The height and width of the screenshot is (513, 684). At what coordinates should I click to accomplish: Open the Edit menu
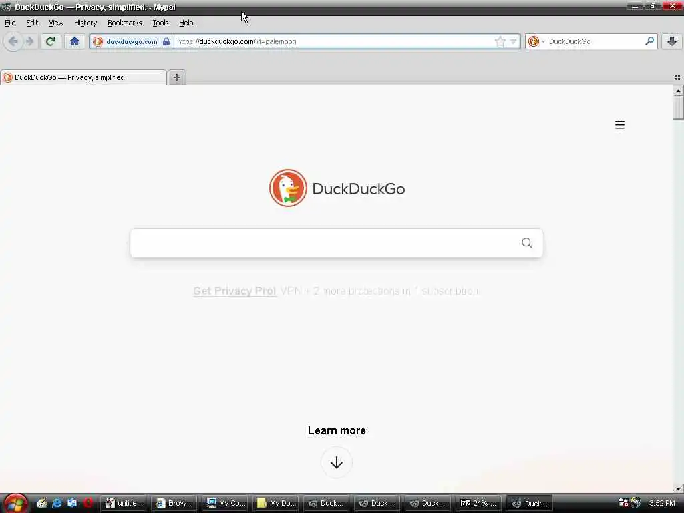tap(32, 23)
